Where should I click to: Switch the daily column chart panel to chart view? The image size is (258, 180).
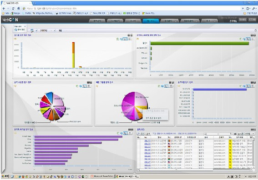pos(125,39)
